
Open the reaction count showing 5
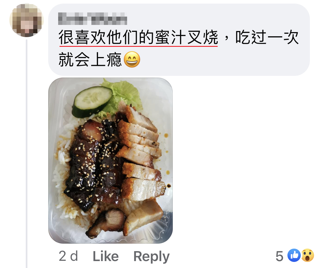pyautogui.click(x=279, y=256)
